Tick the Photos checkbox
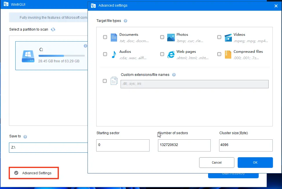Viewport: 282px width, 189px height. tap(162, 37)
